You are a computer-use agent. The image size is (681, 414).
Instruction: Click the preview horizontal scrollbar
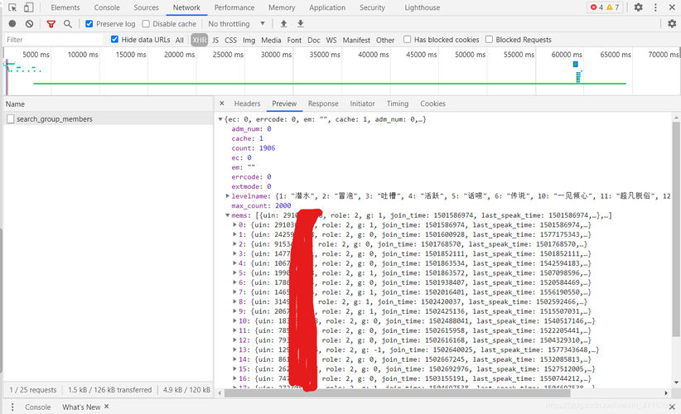click(397, 392)
